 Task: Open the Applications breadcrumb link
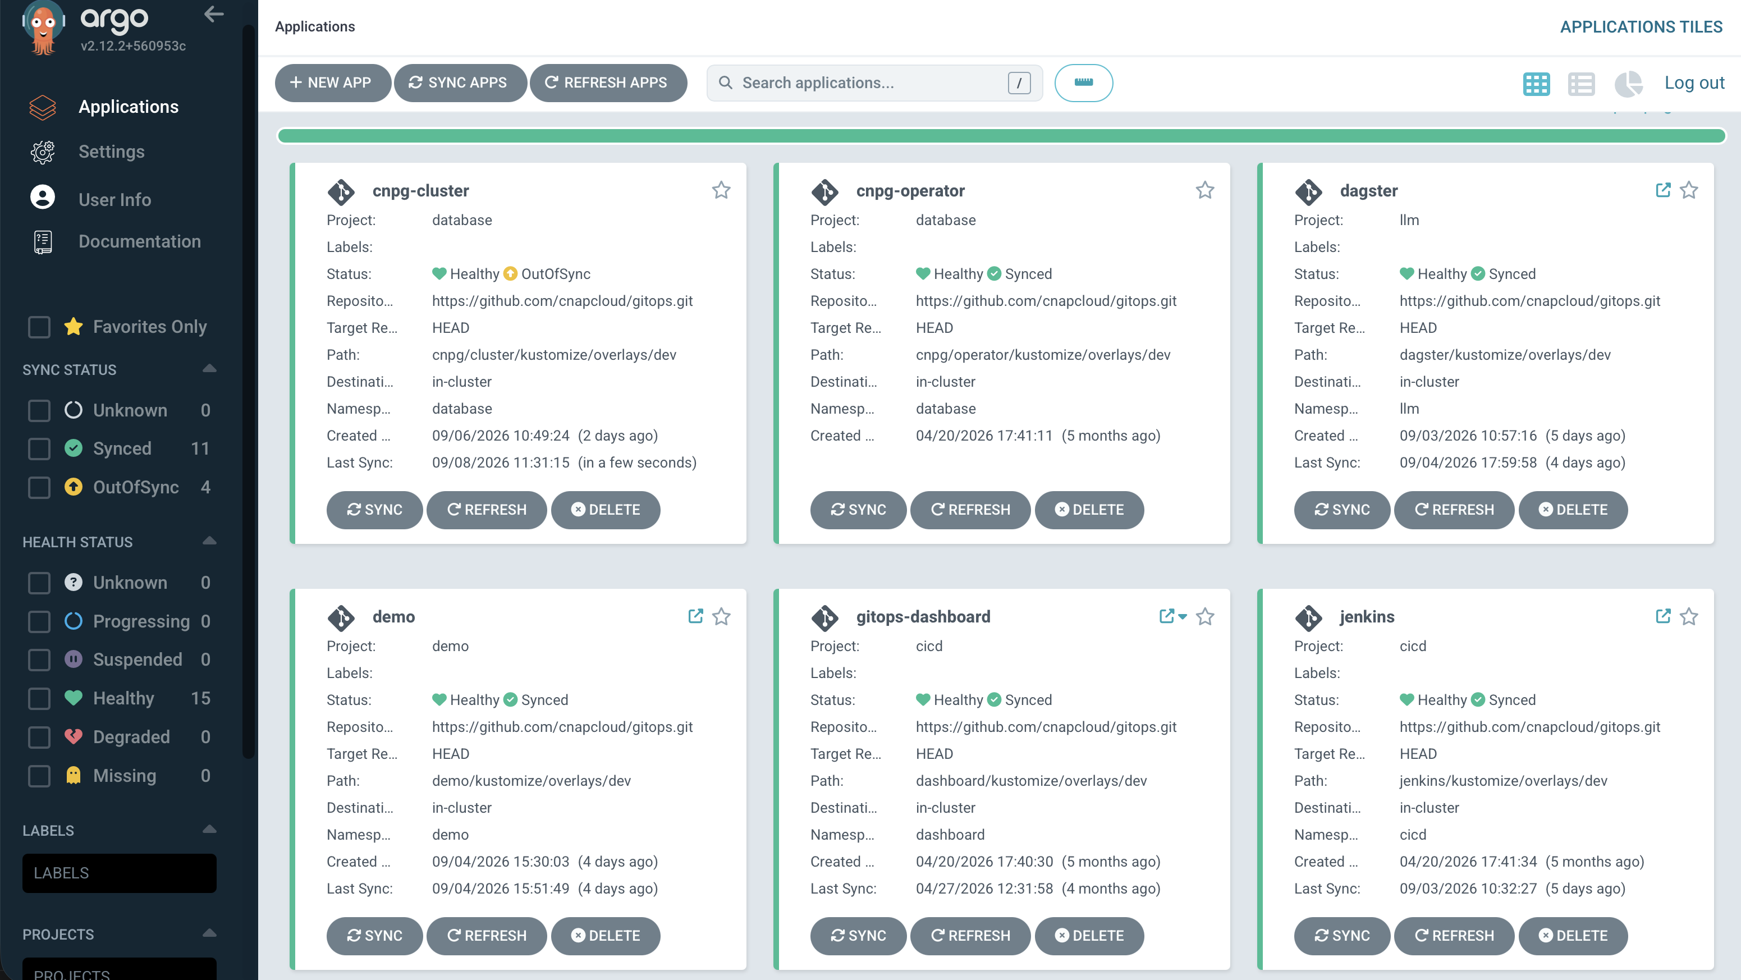[x=315, y=26]
